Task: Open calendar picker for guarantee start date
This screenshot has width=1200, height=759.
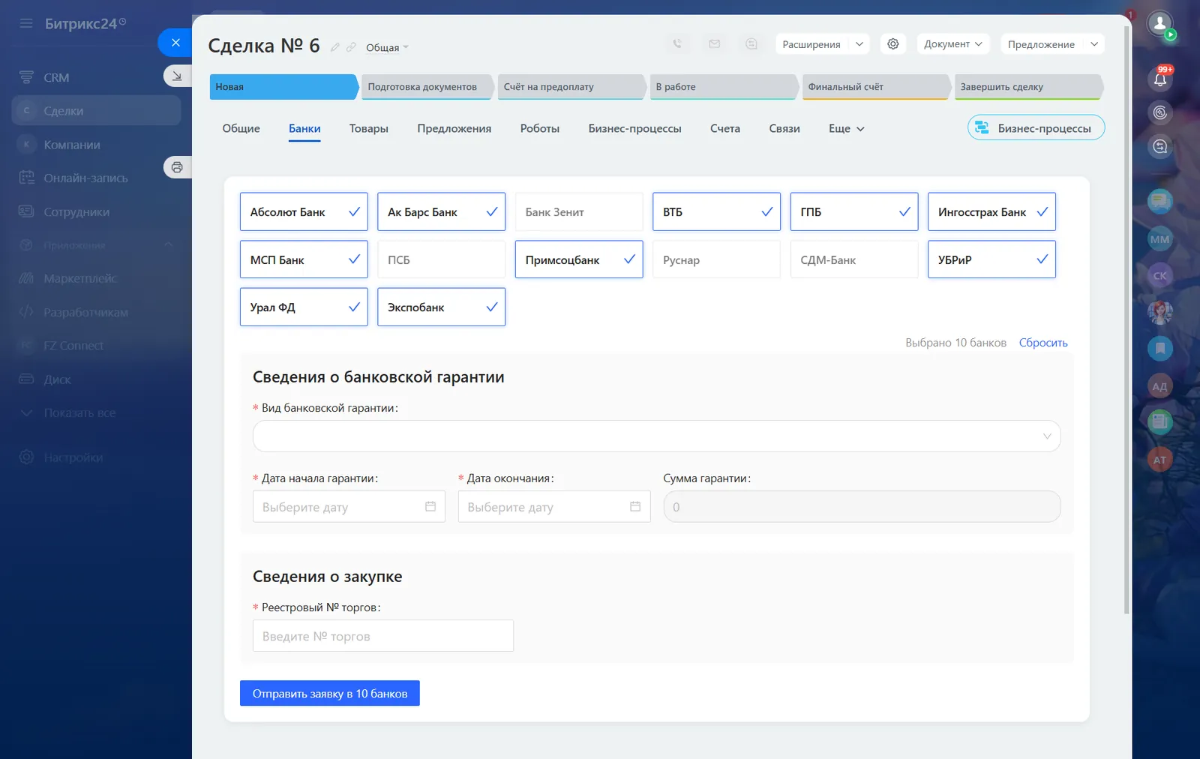Action: click(x=430, y=507)
